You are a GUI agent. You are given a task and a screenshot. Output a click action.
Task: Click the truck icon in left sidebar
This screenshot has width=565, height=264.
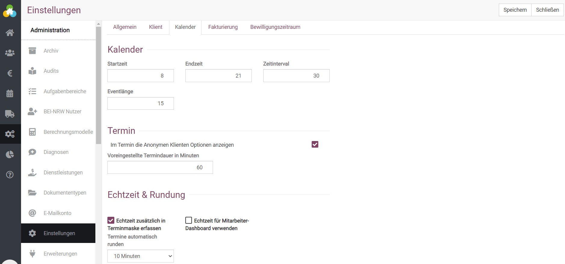tap(10, 114)
